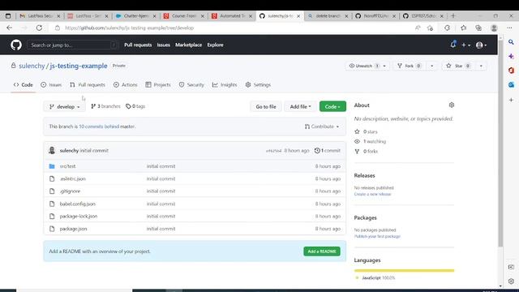
Task: Star the repository
Action: point(458,66)
